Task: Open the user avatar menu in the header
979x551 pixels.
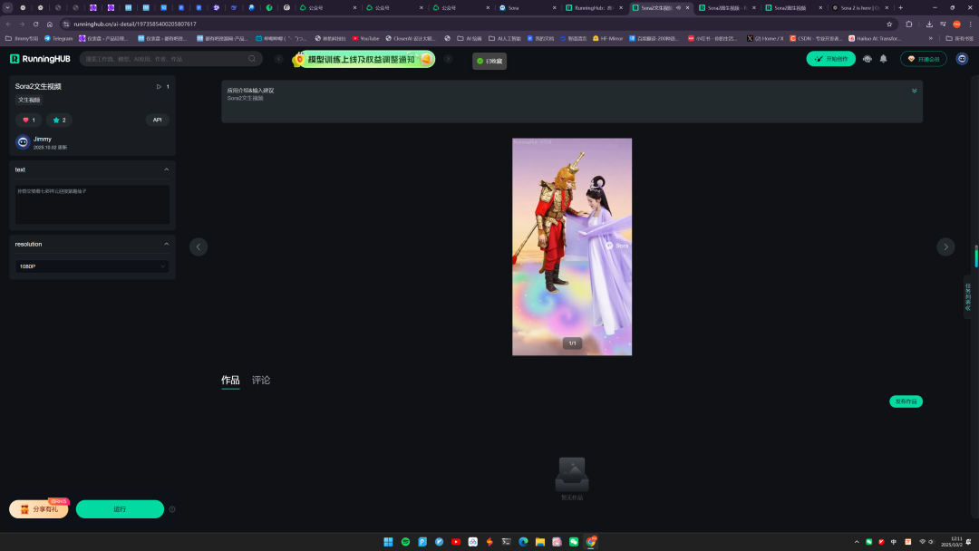Action: 962,59
